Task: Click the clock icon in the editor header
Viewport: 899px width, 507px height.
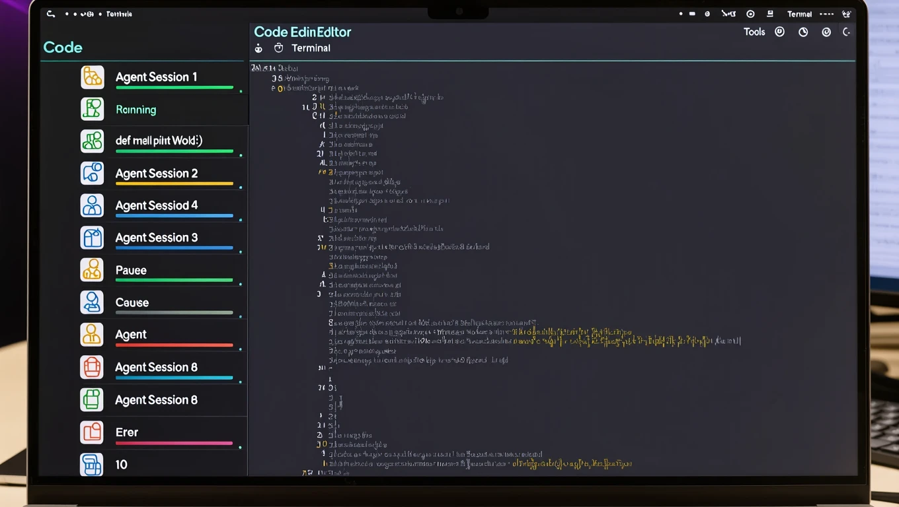Action: (x=803, y=32)
